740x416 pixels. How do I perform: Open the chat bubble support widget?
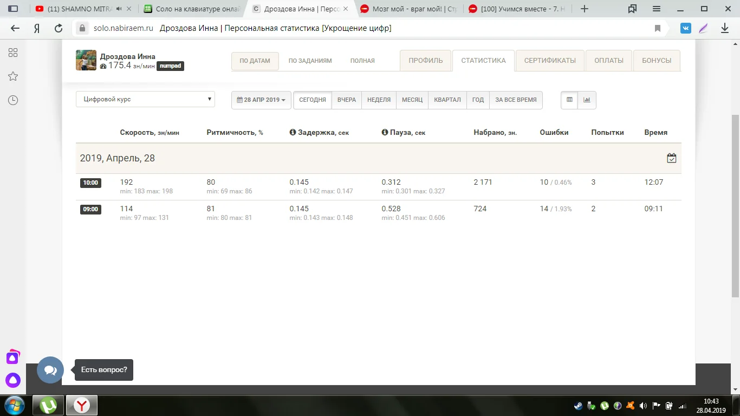(x=50, y=370)
